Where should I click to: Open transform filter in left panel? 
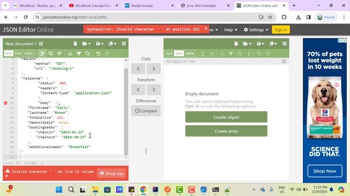coord(79,53)
